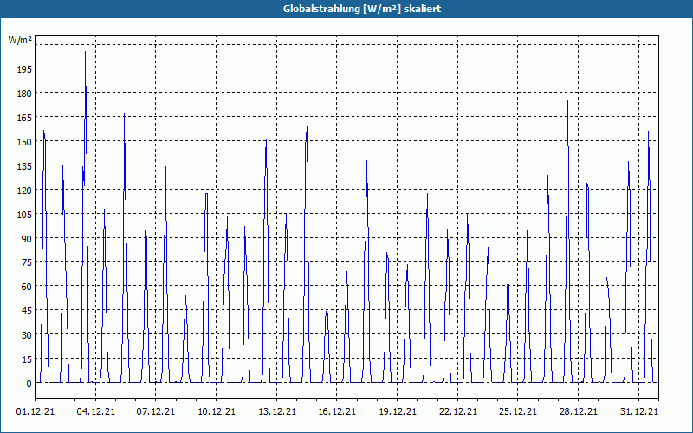Click the y-axis value 135
Image resolution: width=693 pixels, height=433 pixels.
click(x=24, y=166)
